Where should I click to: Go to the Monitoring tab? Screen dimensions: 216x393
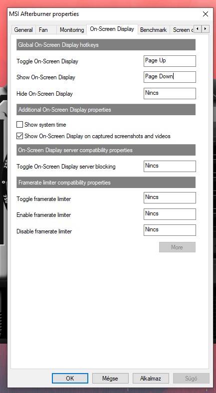click(x=72, y=30)
